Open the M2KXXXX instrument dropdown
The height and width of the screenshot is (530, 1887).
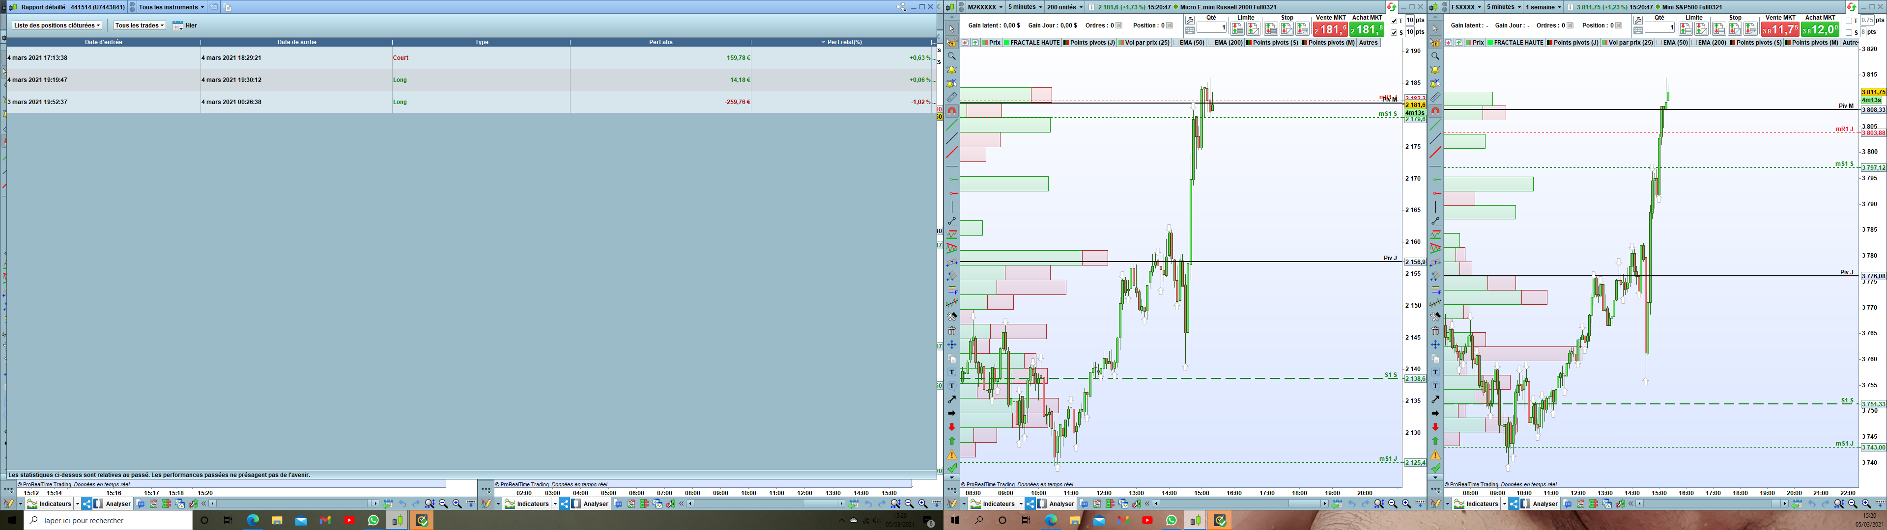[x=984, y=7]
